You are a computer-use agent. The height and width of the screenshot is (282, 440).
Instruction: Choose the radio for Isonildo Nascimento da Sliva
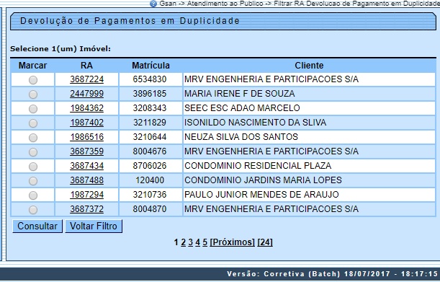[33, 123]
